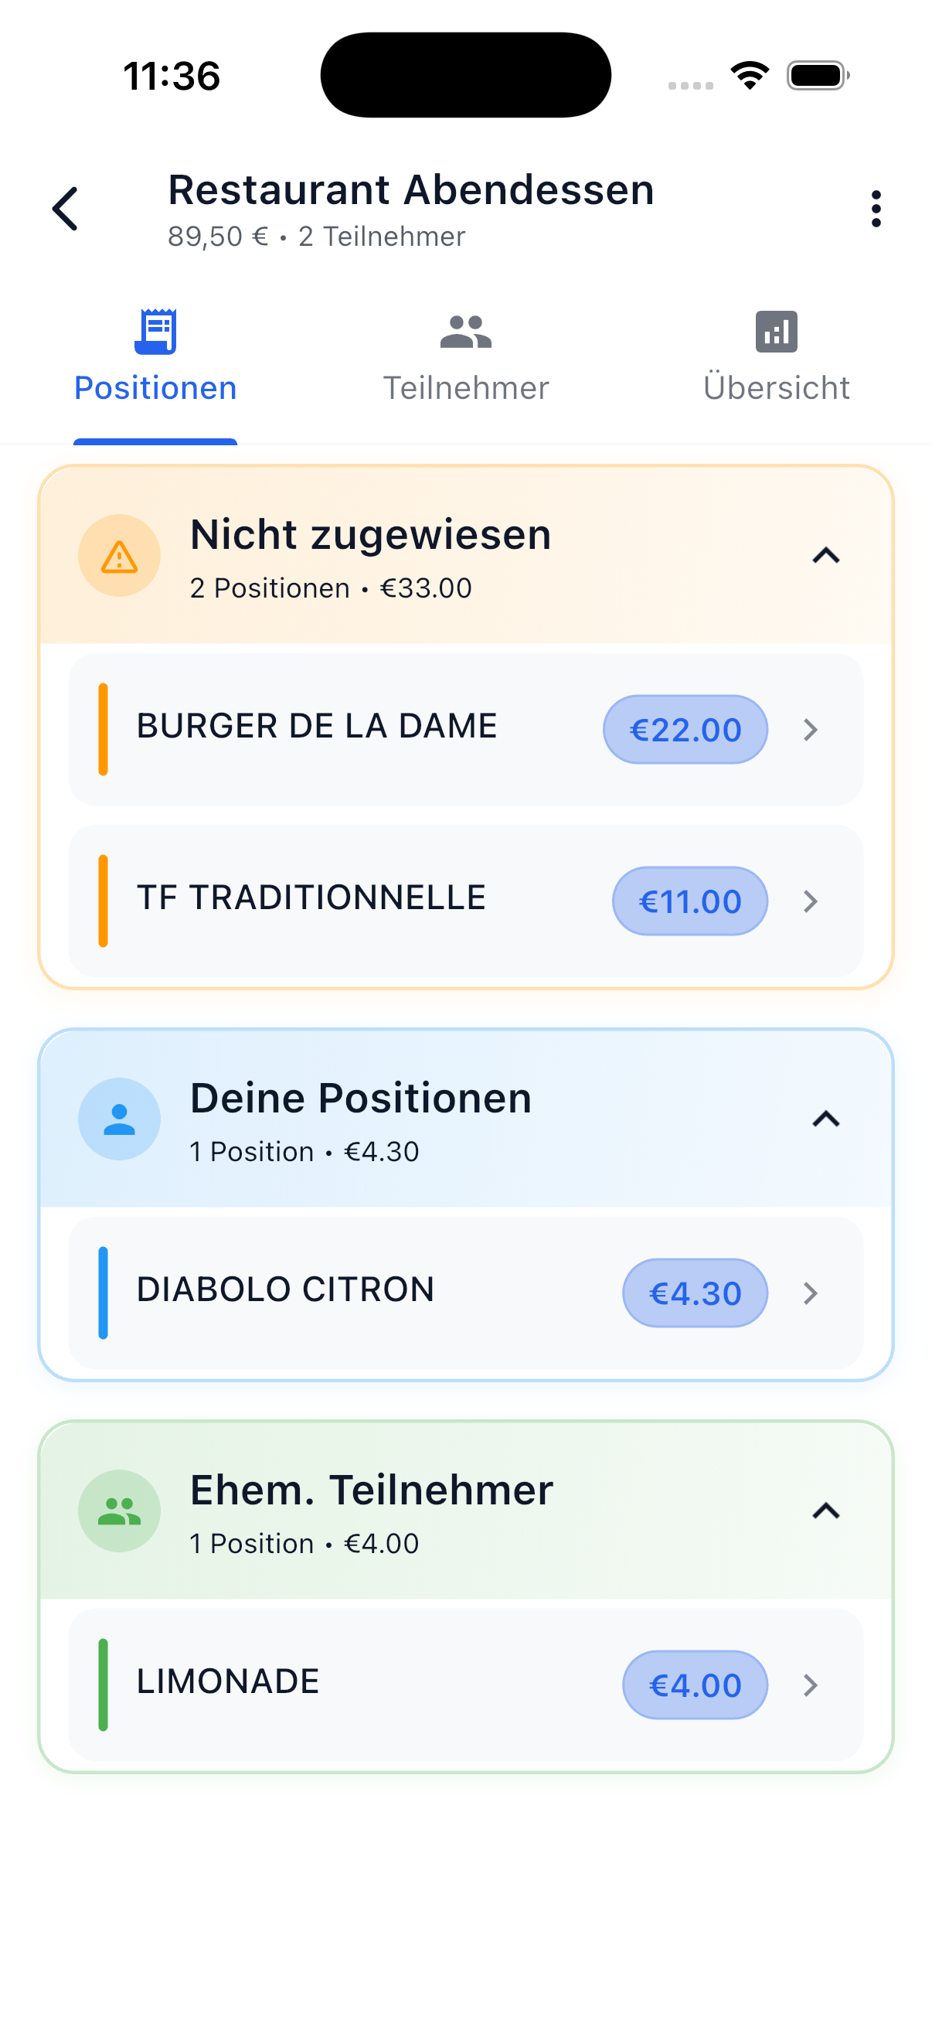Tap the blue person icon

tap(120, 1119)
